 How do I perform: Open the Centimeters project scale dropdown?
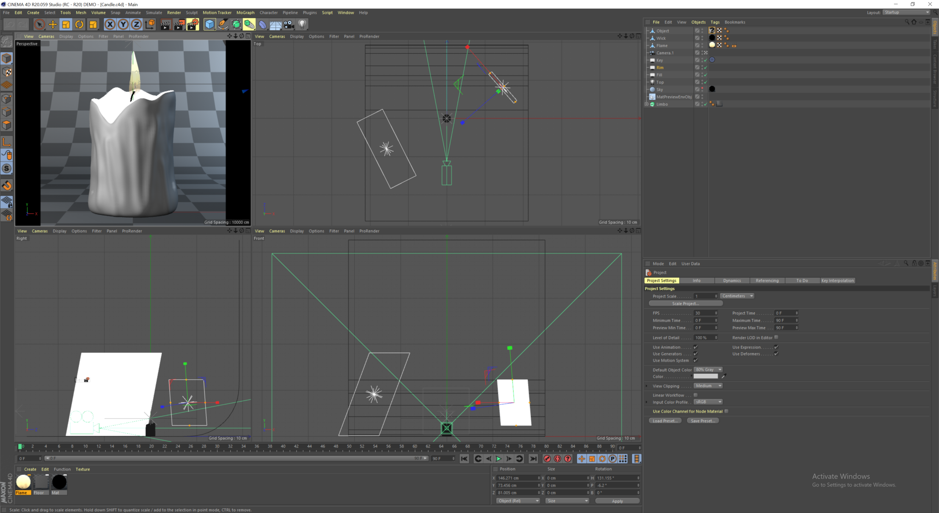[x=737, y=296]
